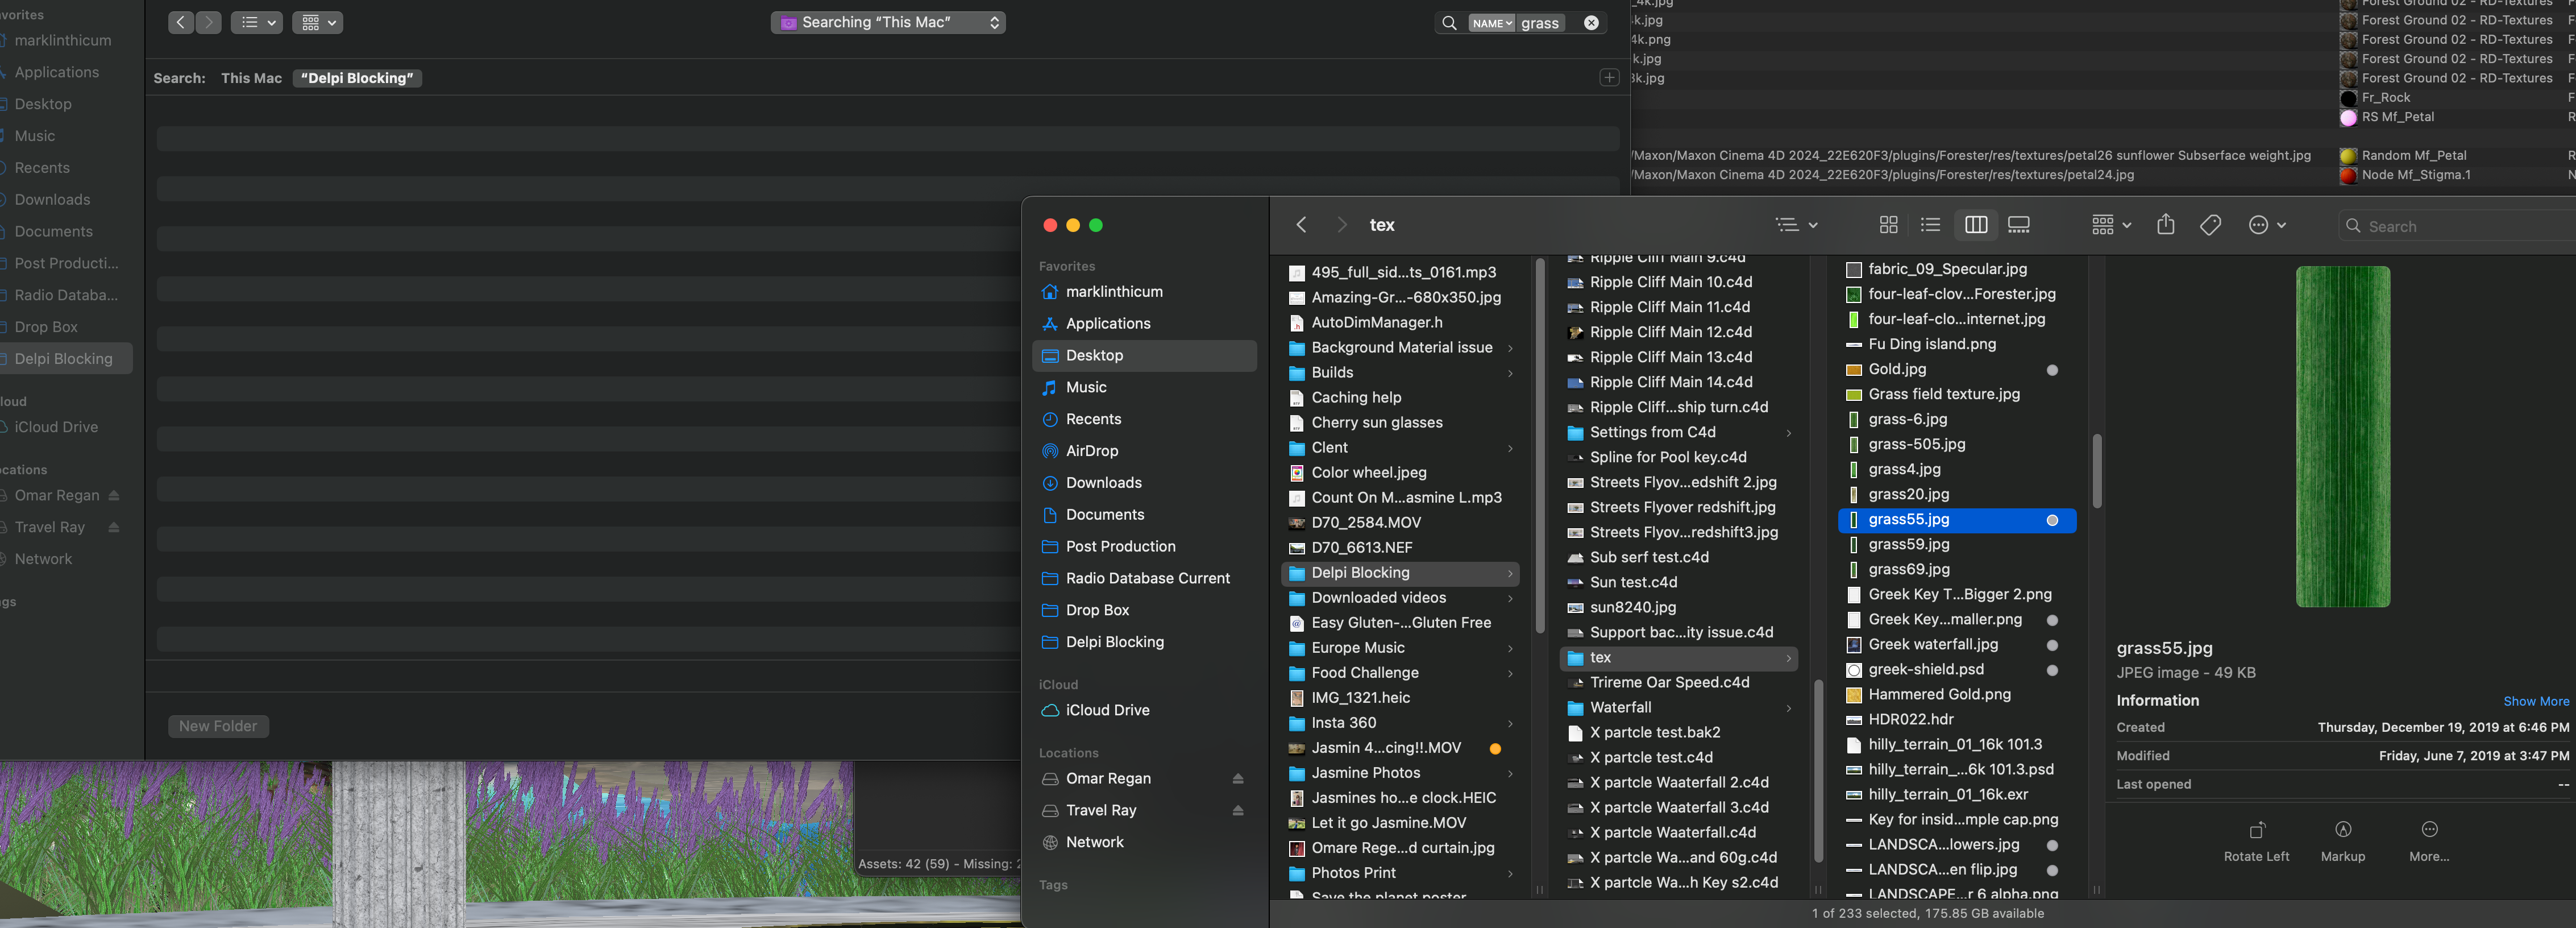
Task: Click Show More in Information section
Action: tap(2535, 701)
